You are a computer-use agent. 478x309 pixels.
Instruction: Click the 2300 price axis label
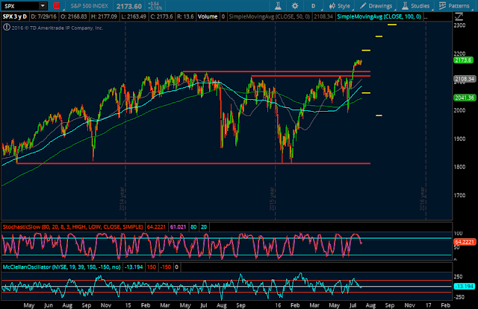tap(460, 25)
